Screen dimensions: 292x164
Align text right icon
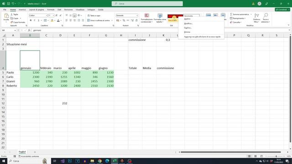pyautogui.click(x=74, y=20)
